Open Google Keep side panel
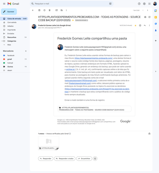Image resolution: width=159 pixels, height=173 pixels. [x=156, y=17]
